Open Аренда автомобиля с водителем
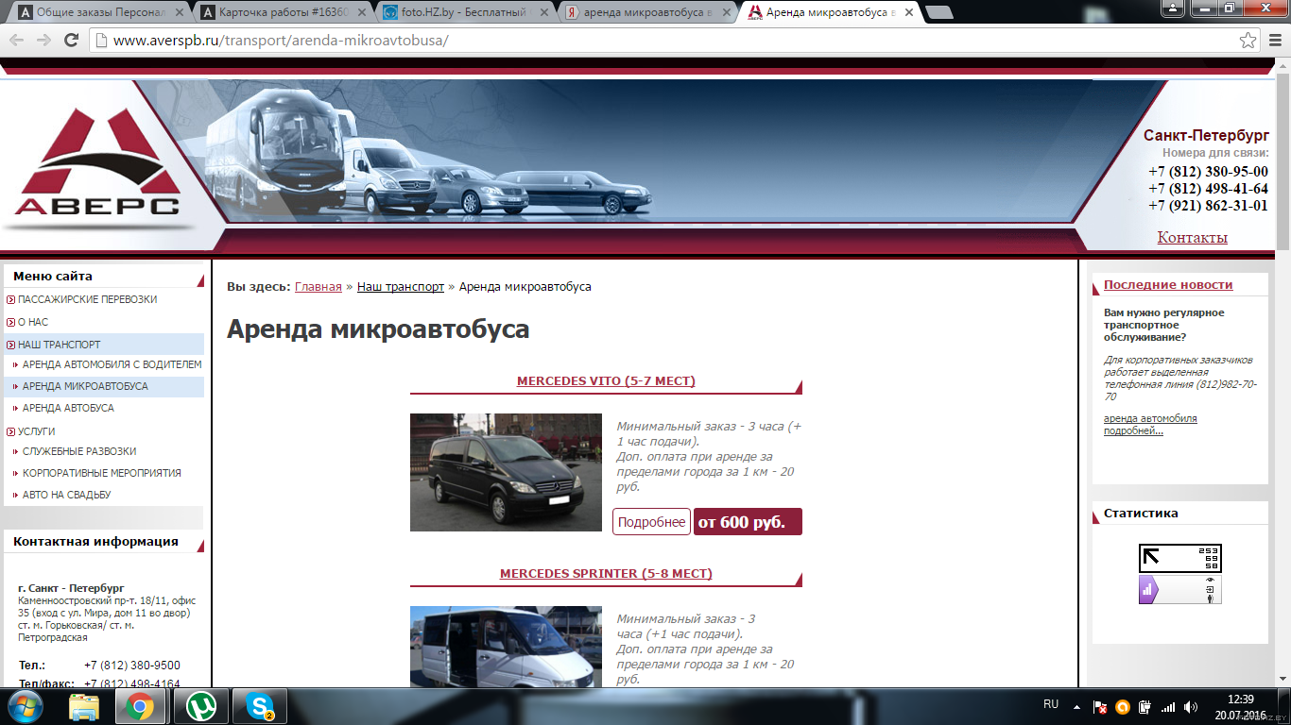 pyautogui.click(x=112, y=364)
